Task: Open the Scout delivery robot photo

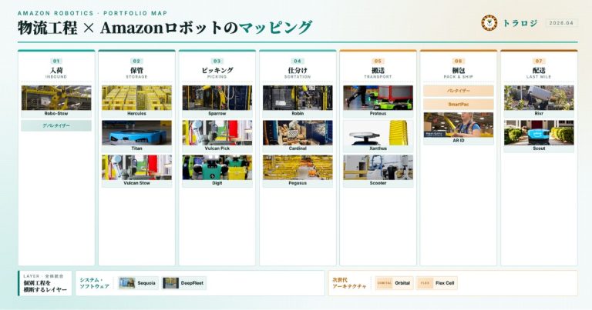Action: (x=539, y=132)
